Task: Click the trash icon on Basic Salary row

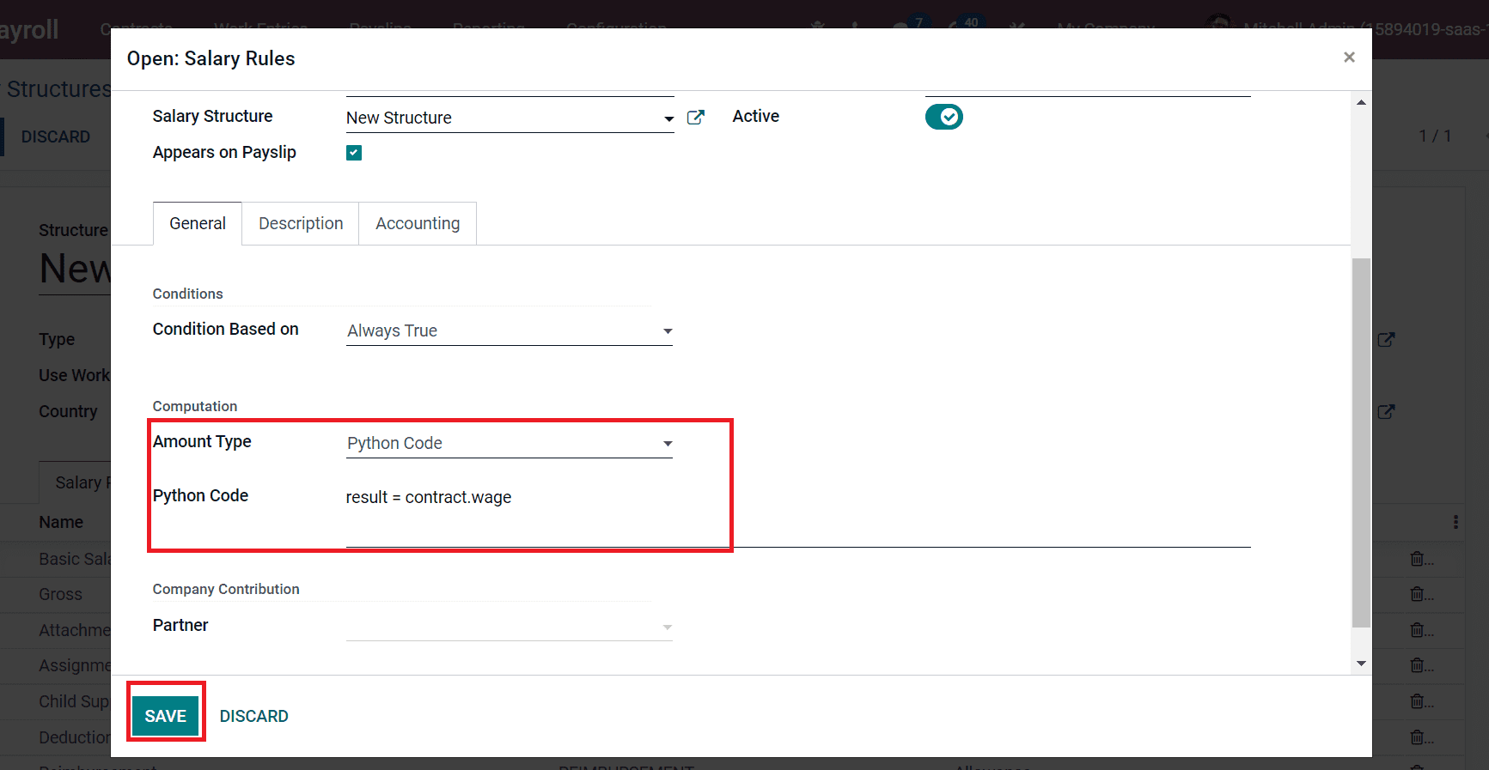Action: click(1418, 559)
